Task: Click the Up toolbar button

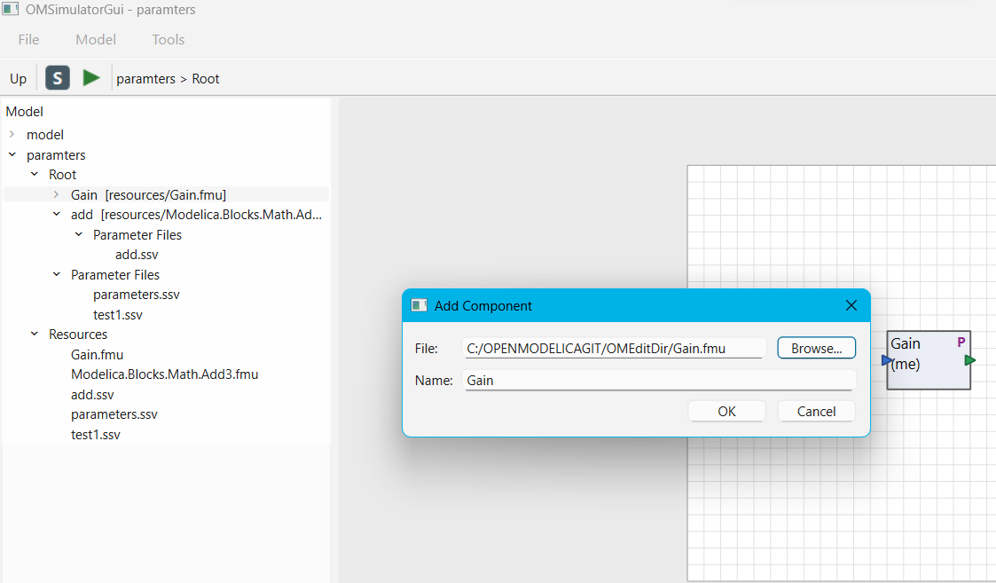Action: point(19,79)
